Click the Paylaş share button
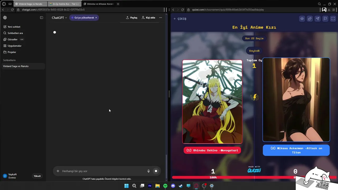Viewport: 338px width, 190px height. (132, 18)
